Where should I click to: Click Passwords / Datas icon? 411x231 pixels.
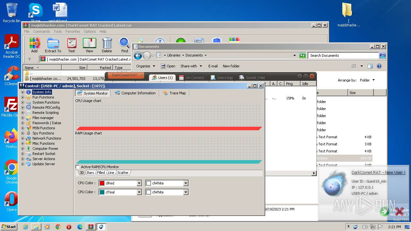coord(29,123)
